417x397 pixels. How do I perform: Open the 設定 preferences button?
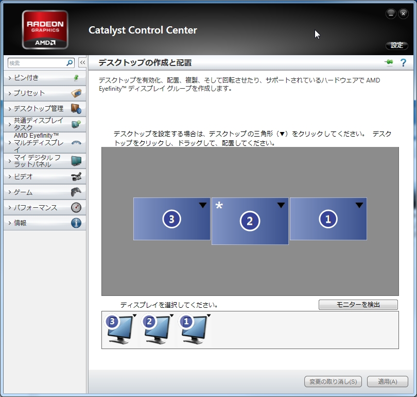397,45
